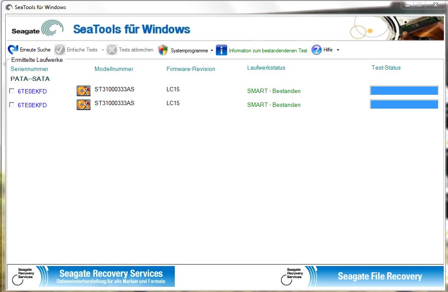The image size is (448, 292).
Task: Click the first row's LC15 firmware value
Action: click(x=173, y=89)
